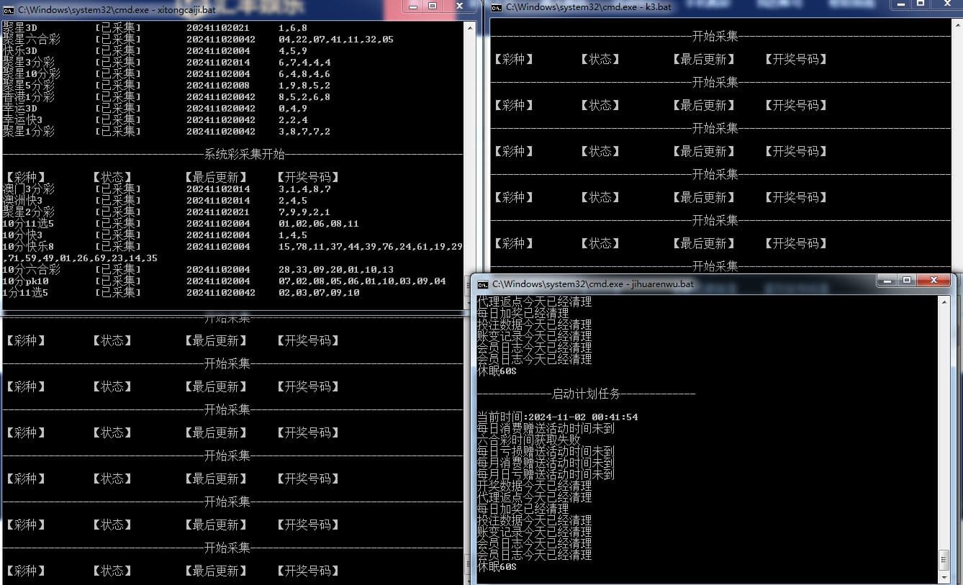Viewport: 963px width, 585px height.
Task: Click the cmd icon in jihuarenwu.bat title bar
Action: click(483, 284)
